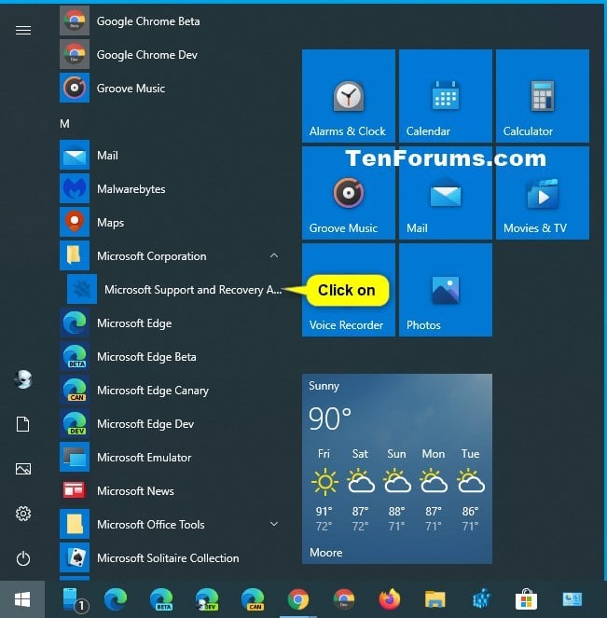Open Microsoft Edge Canary in app list
This screenshot has height=618, width=607.
pos(172,390)
